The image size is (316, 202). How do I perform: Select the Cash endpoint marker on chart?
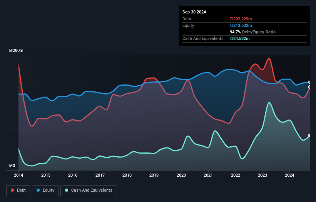[x=309, y=136]
